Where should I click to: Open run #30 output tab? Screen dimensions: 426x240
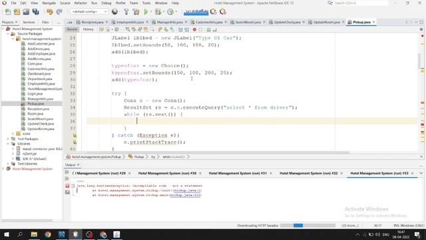coord(167,173)
